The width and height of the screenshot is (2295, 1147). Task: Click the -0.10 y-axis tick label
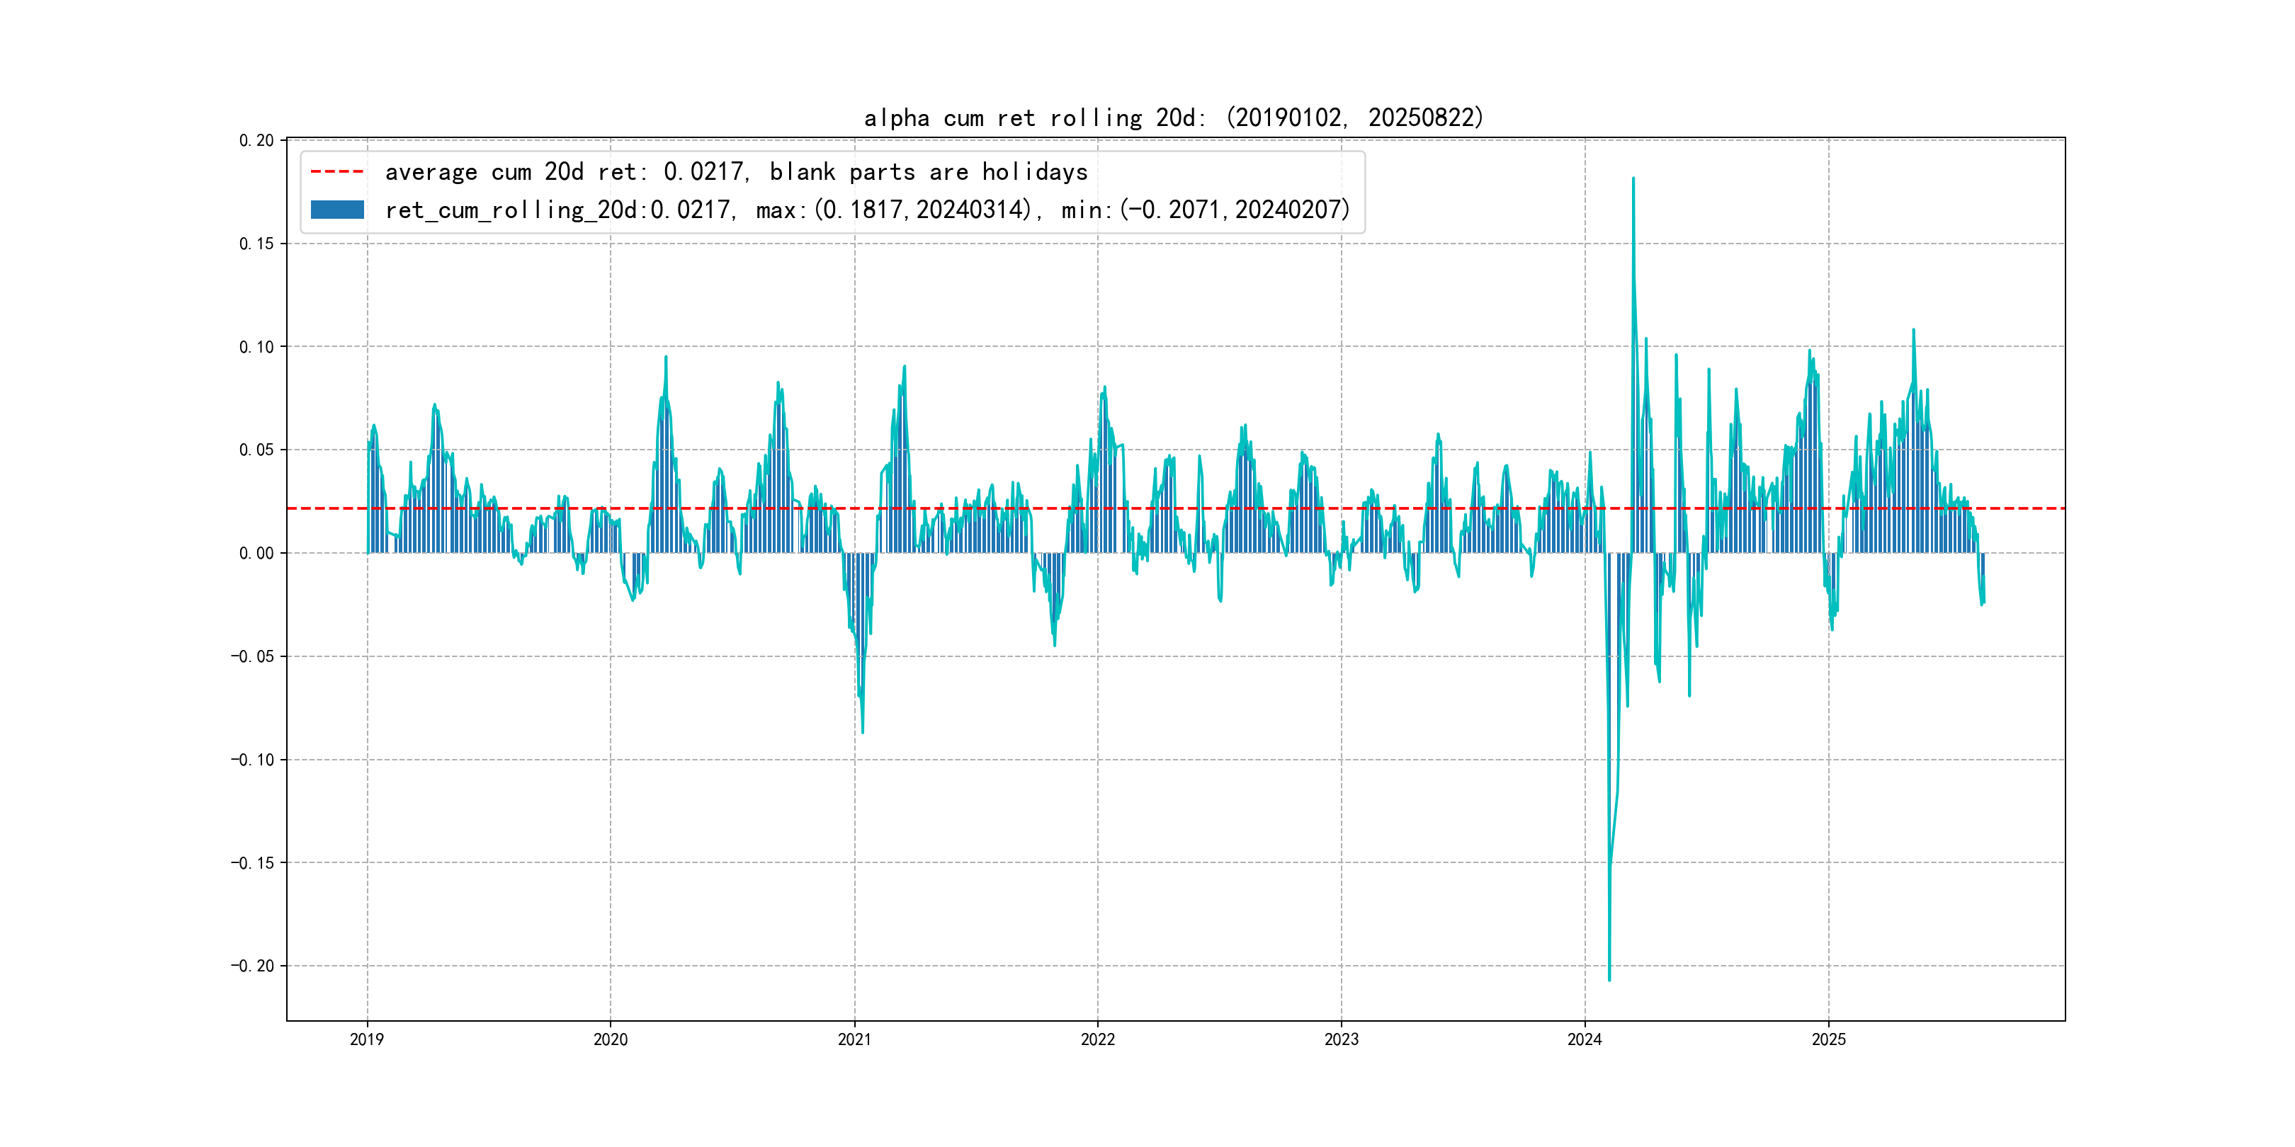click(253, 760)
